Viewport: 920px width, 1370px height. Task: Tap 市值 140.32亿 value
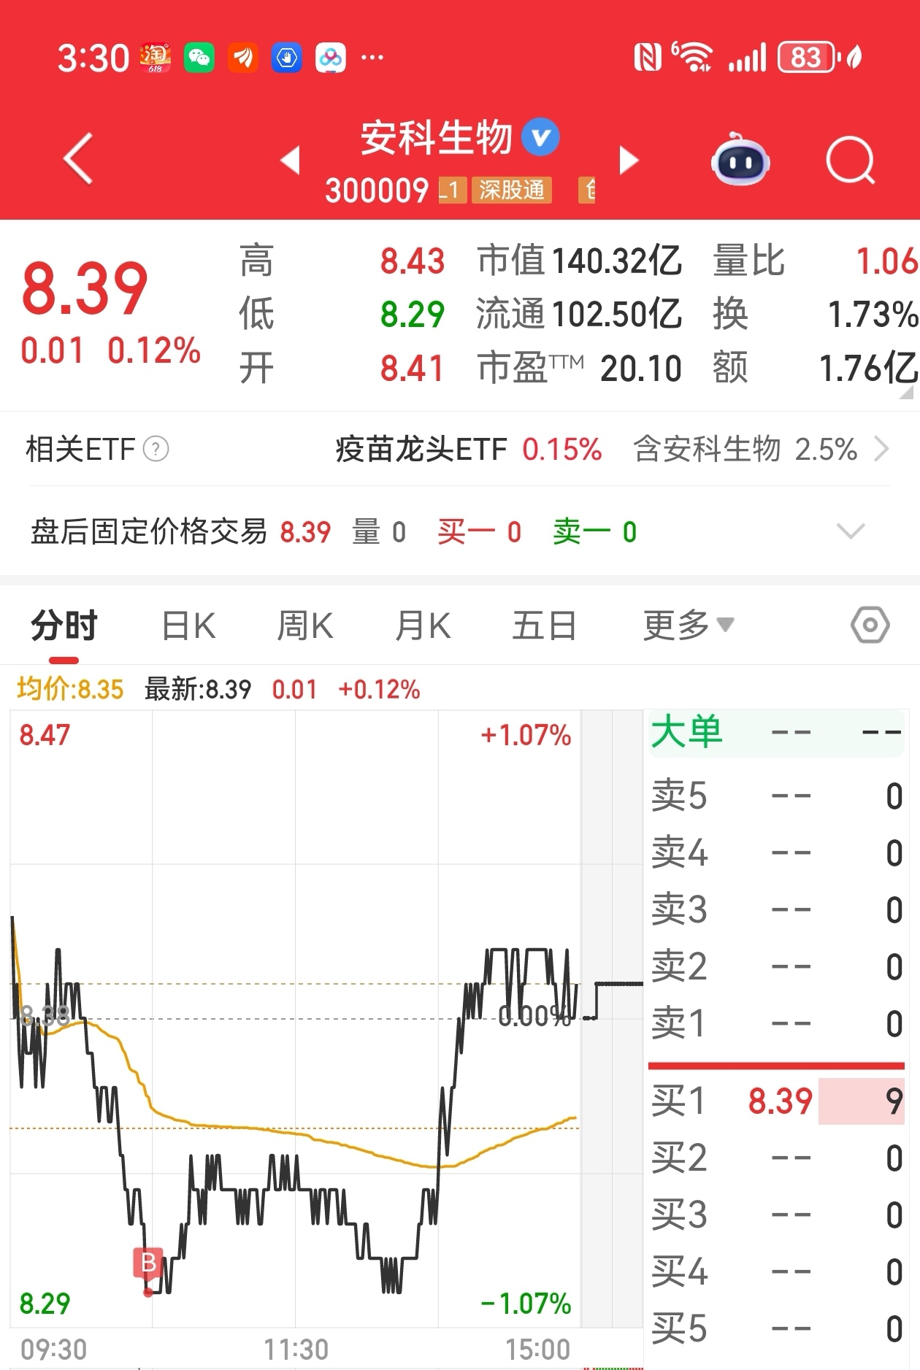point(579,261)
